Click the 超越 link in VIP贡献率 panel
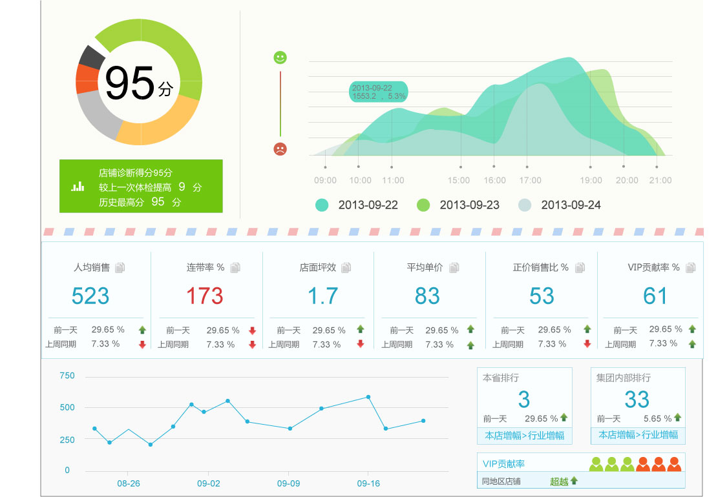Viewport: 727px width, 497px height. tap(559, 481)
